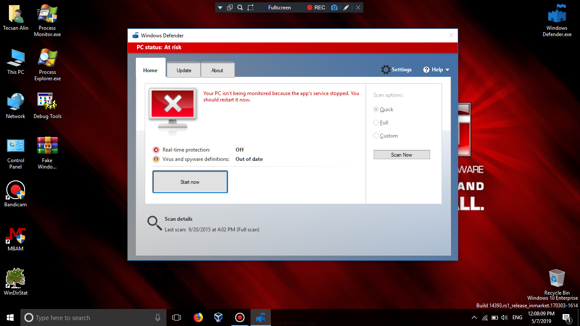Click the Real-time protection 'Off' value
The height and width of the screenshot is (326, 580).
(x=240, y=150)
